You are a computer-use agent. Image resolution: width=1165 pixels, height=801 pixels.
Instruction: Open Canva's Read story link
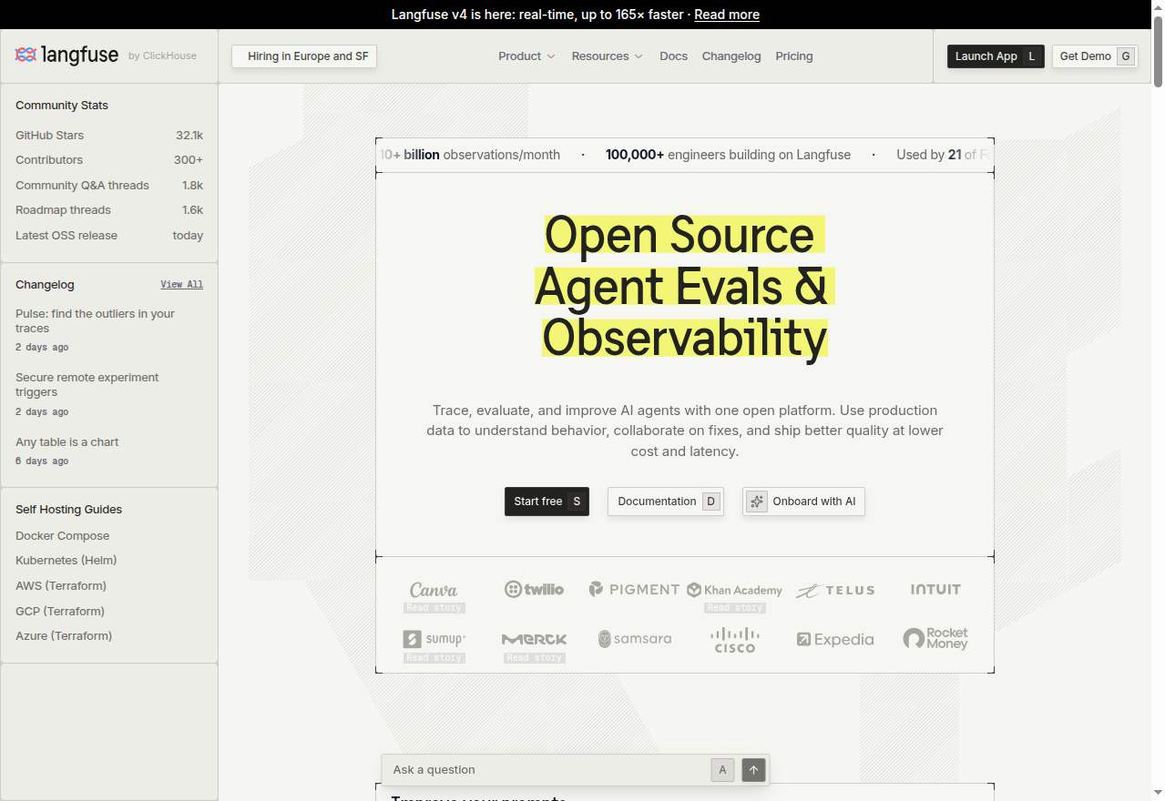[434, 608]
